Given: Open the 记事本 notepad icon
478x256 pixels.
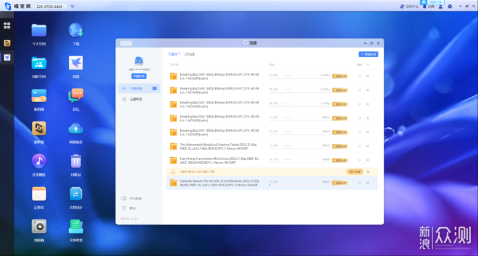Looking at the screenshot, I should [x=39, y=194].
